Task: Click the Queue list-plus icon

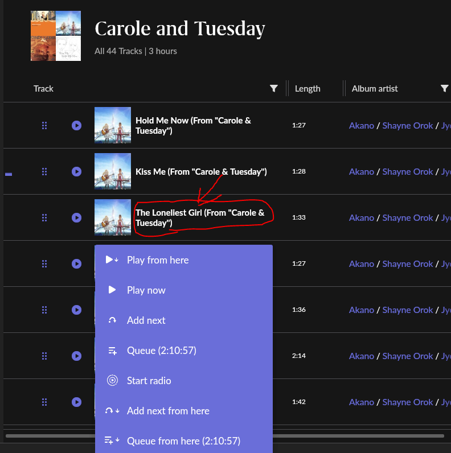Action: click(x=112, y=351)
